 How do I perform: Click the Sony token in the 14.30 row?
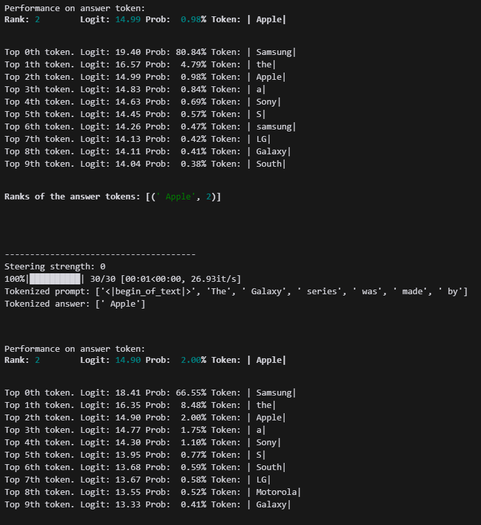[266, 443]
